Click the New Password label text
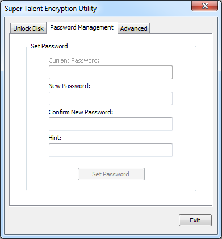Image resolution: width=222 pixels, height=239 pixels. coord(69,86)
